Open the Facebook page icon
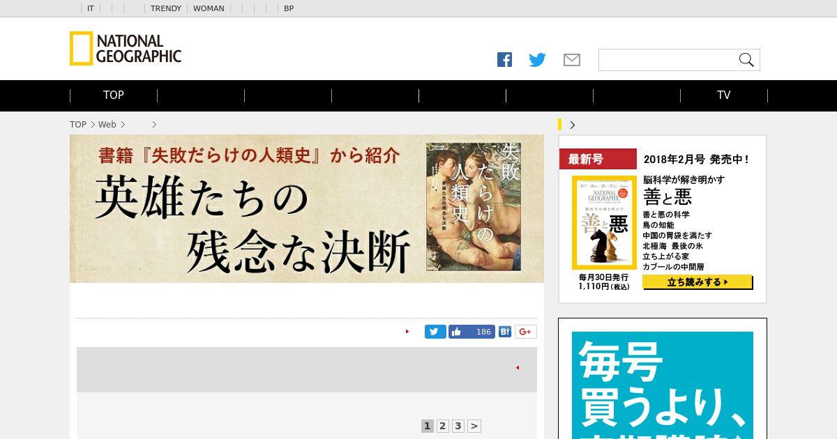This screenshot has height=439, width=837. (504, 60)
